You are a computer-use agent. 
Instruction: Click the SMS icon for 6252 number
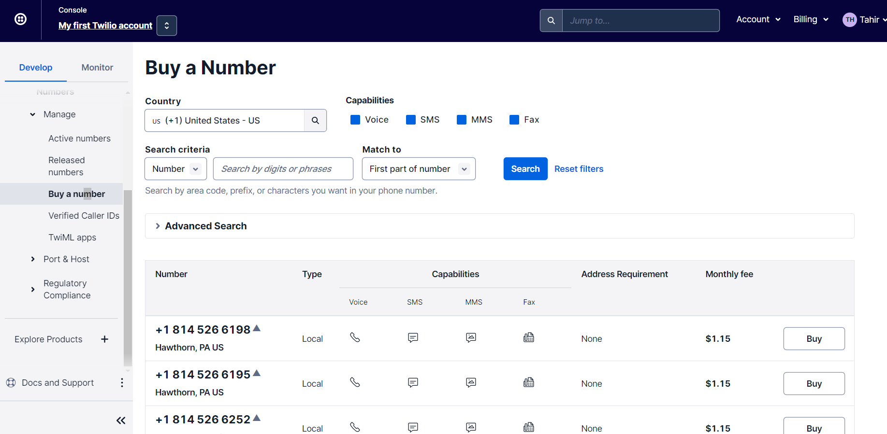(413, 427)
